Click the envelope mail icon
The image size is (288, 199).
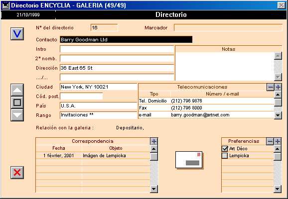click(189, 160)
